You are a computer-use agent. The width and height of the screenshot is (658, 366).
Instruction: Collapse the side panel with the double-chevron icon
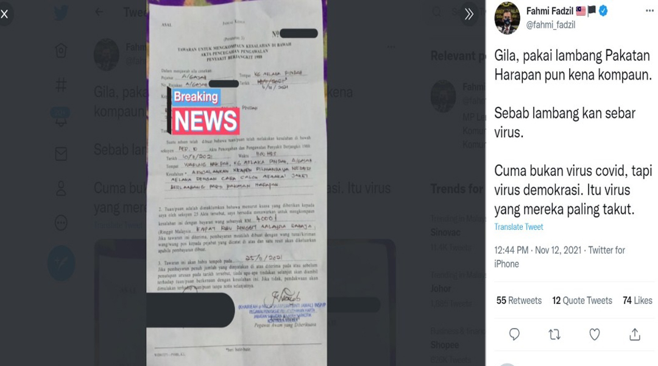click(x=469, y=14)
